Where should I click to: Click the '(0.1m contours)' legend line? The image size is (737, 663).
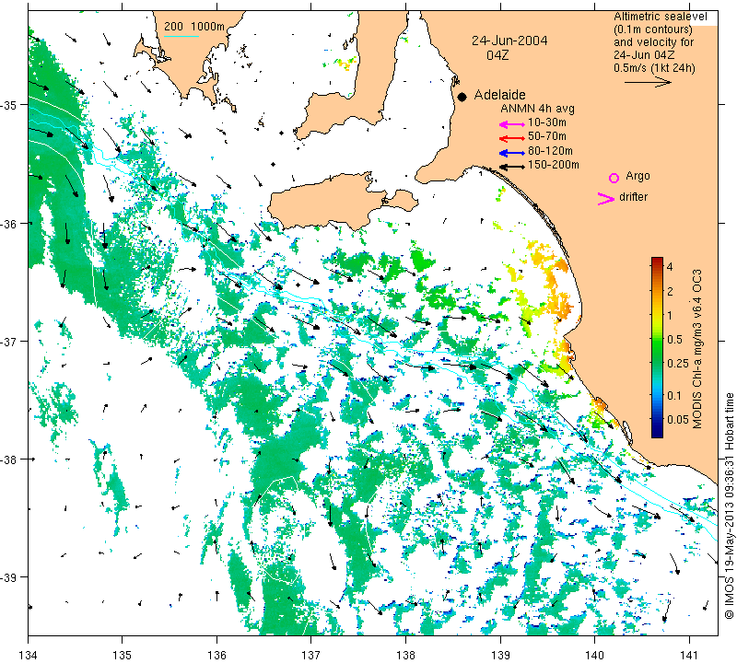click(653, 29)
